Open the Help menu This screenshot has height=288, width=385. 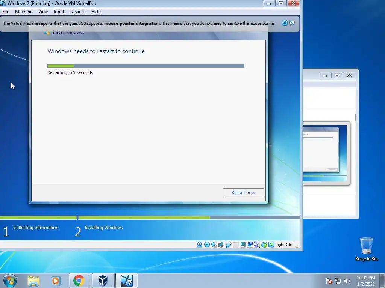coord(96,12)
